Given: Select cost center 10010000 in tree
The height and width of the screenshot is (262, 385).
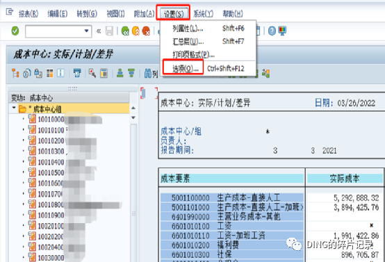Looking at the screenshot, I should (x=51, y=120).
